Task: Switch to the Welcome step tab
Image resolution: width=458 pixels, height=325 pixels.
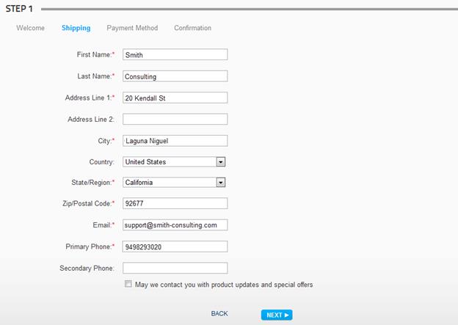Action: (x=30, y=28)
